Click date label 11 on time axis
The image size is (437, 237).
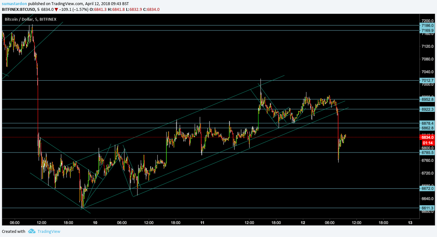pos(202,222)
